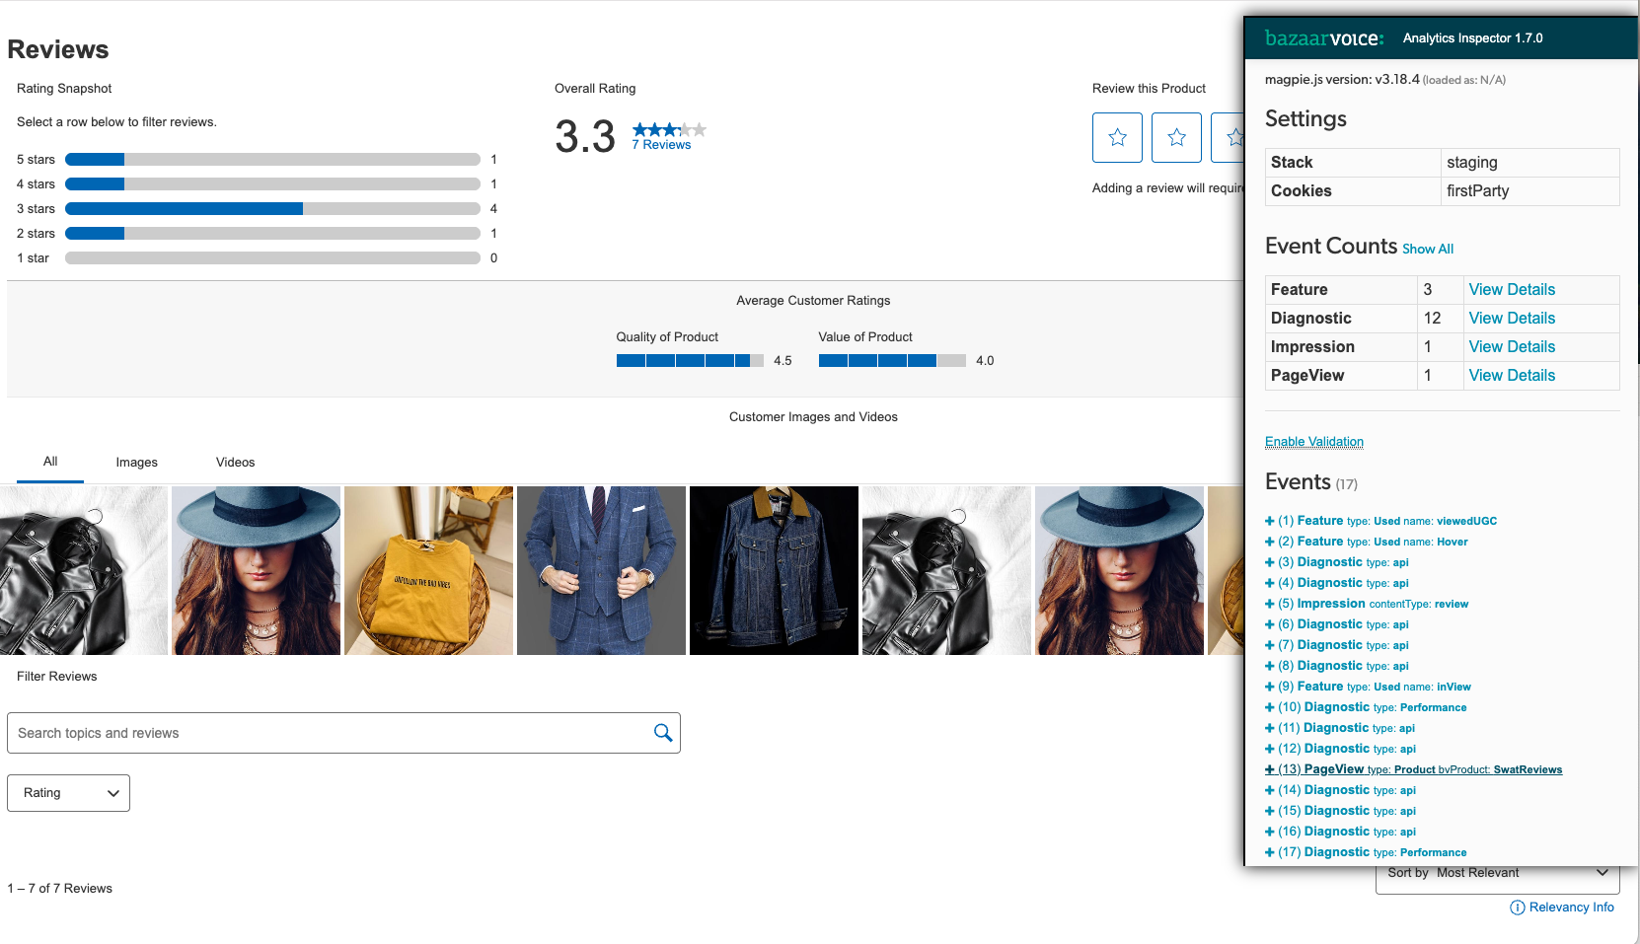Filter reviews by 3 stars row
This screenshot has height=944, width=1640.
[x=257, y=209]
